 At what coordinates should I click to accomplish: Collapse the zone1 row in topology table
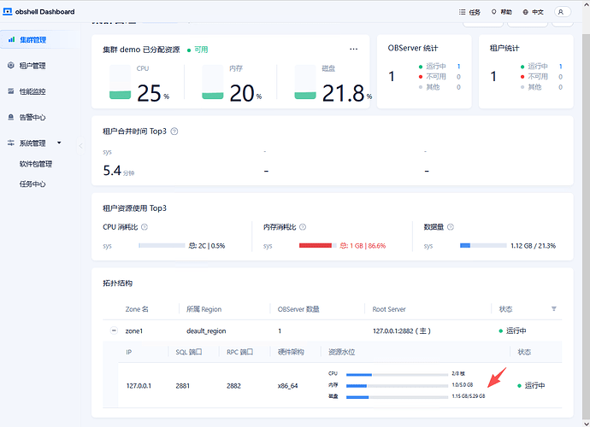point(114,330)
